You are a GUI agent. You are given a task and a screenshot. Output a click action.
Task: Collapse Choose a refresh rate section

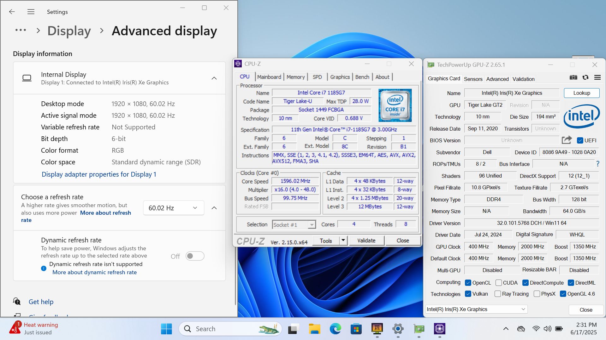pyautogui.click(x=214, y=208)
